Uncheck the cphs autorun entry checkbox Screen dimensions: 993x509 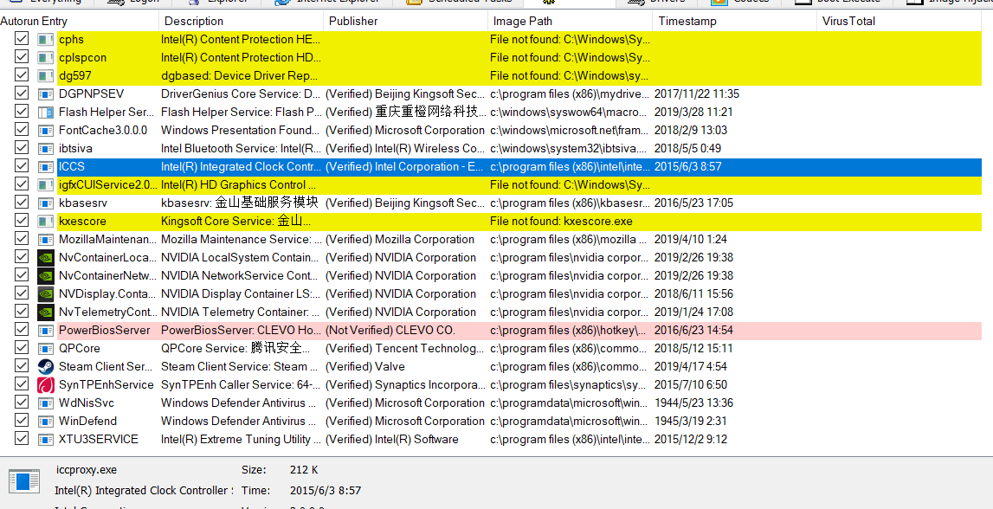(x=22, y=39)
